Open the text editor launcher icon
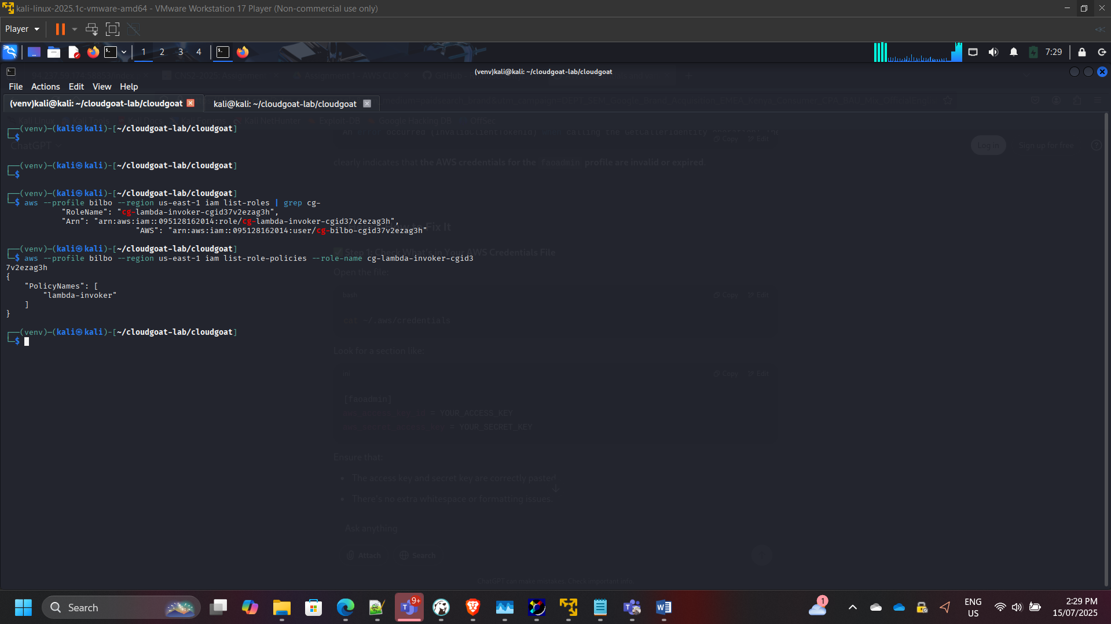This screenshot has width=1111, height=624. coord(74,52)
